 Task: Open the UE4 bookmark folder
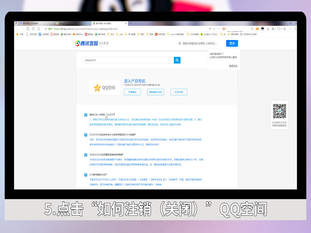point(120,34)
